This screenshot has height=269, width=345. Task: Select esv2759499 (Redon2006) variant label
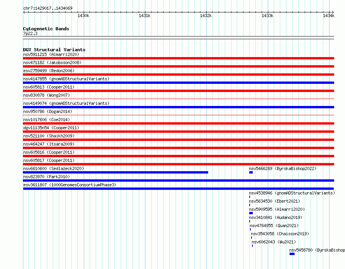coord(49,71)
